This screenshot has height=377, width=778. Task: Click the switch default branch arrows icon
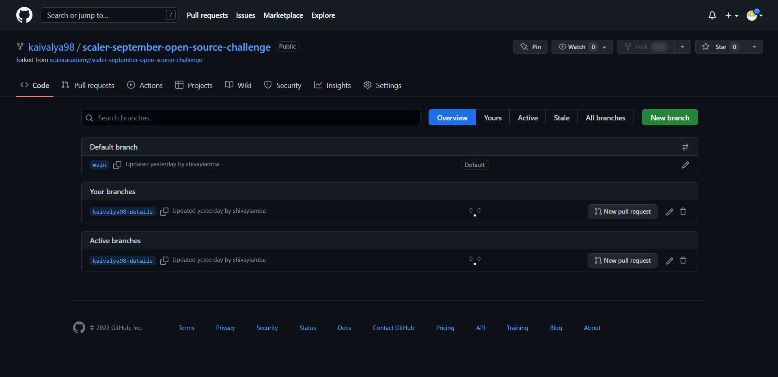[685, 147]
